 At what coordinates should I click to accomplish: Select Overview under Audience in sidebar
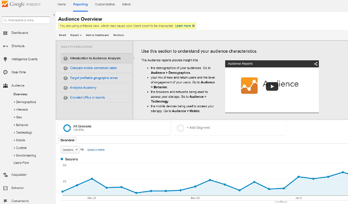(20, 94)
